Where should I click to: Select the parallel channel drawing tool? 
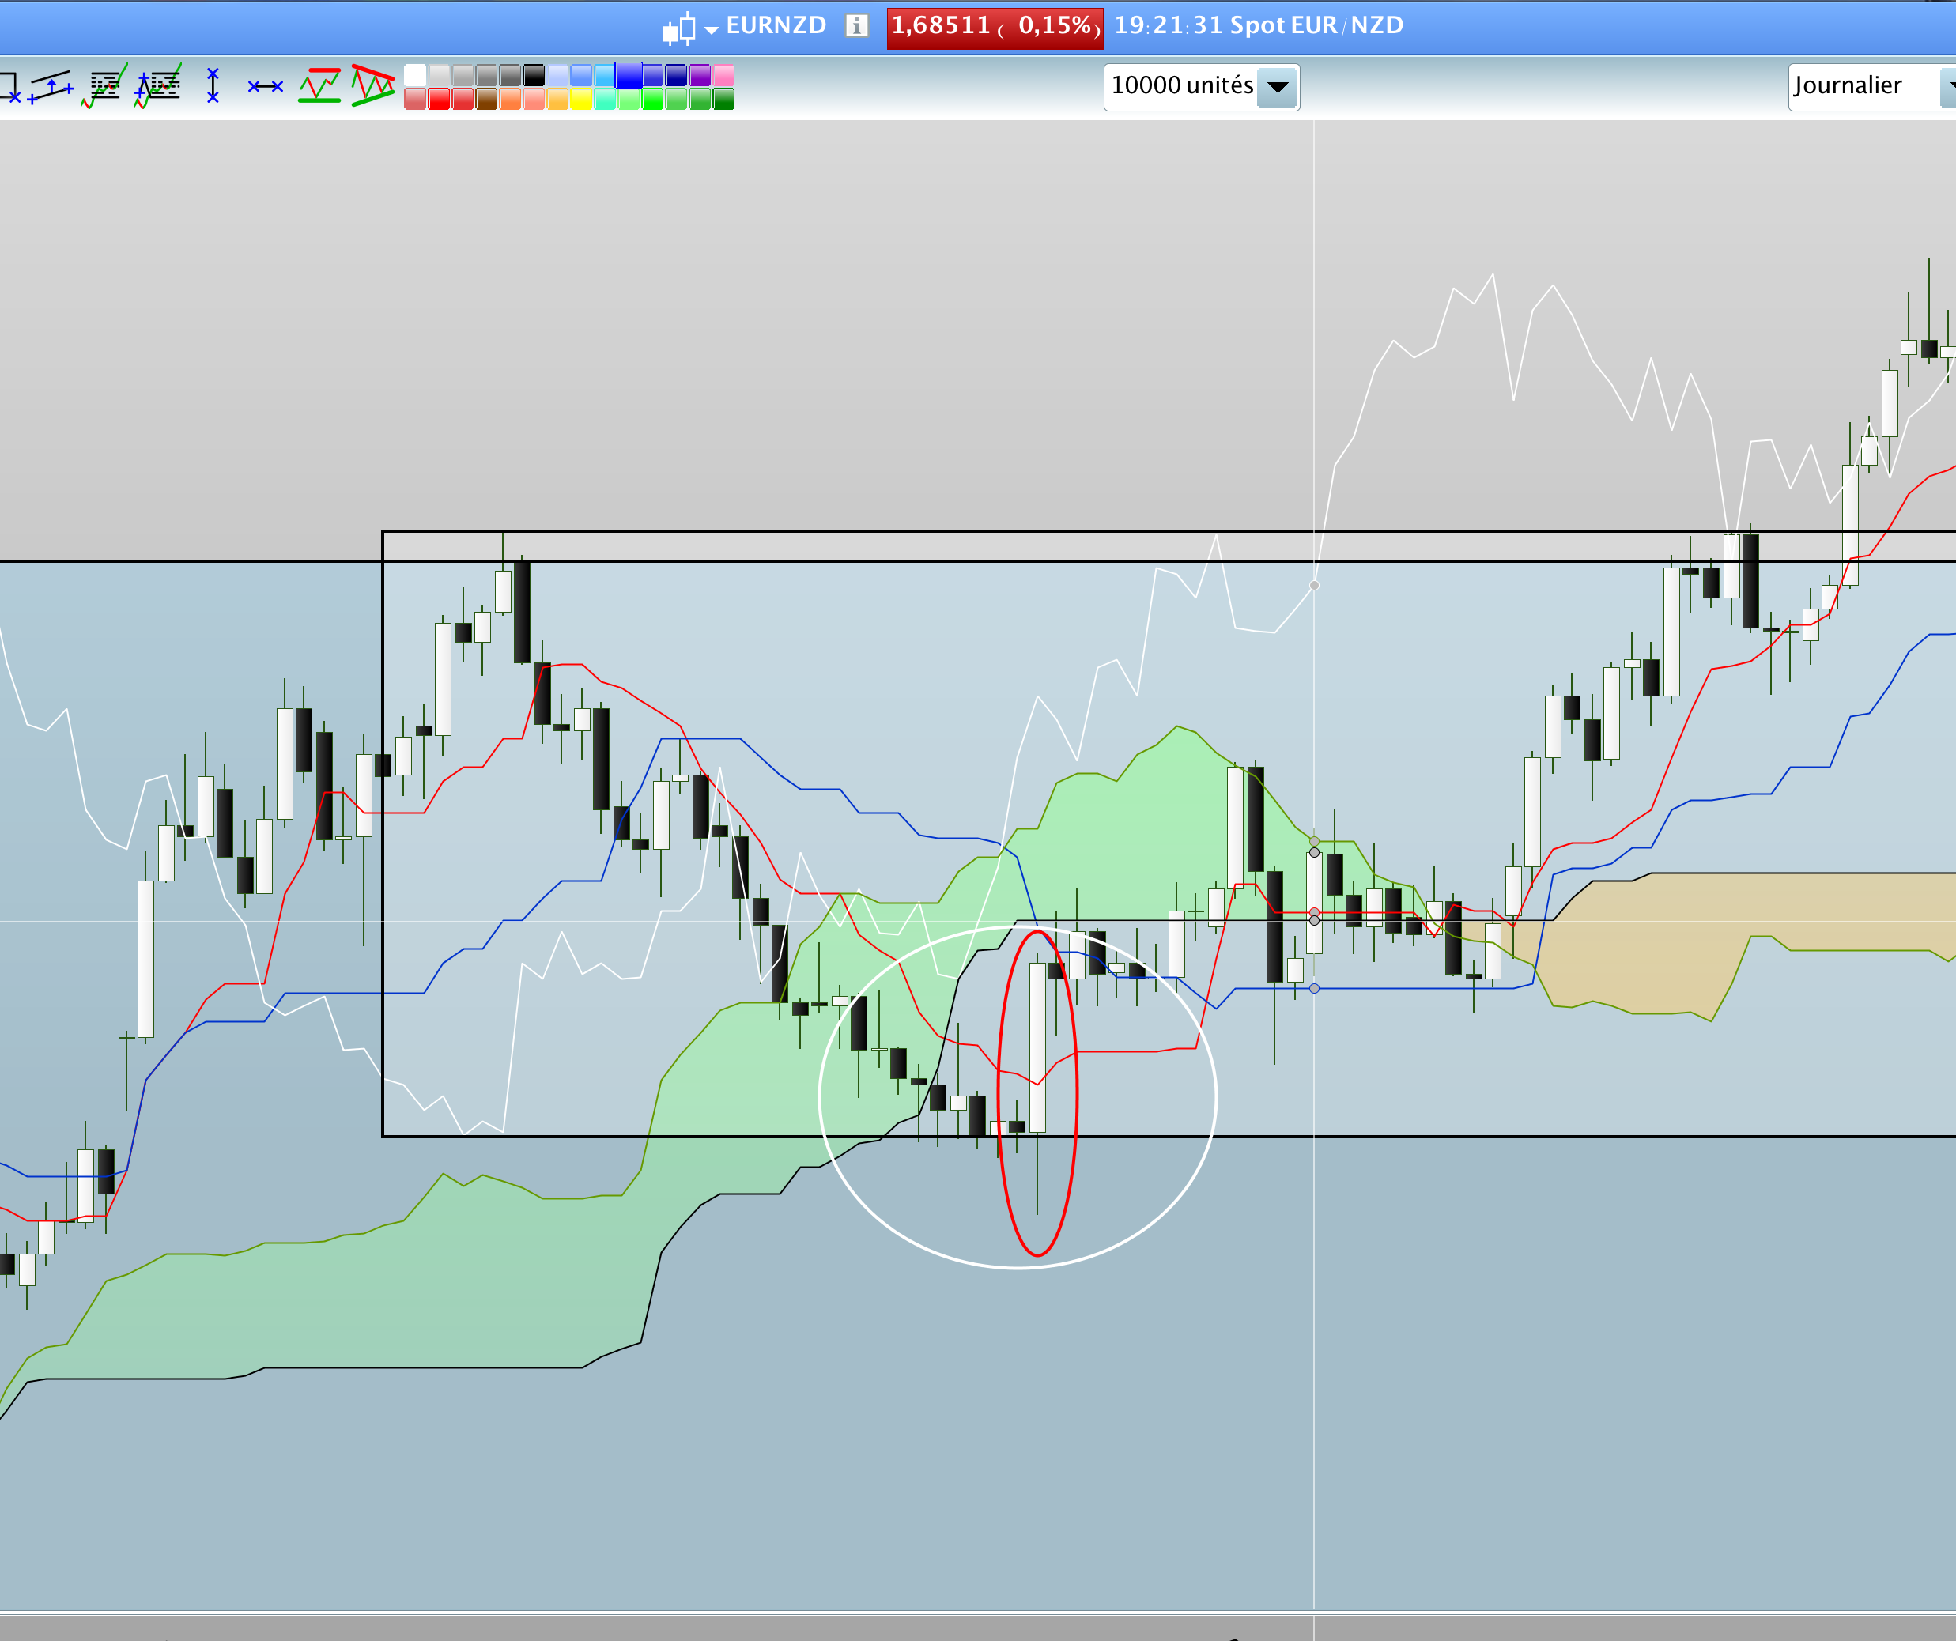(x=51, y=87)
